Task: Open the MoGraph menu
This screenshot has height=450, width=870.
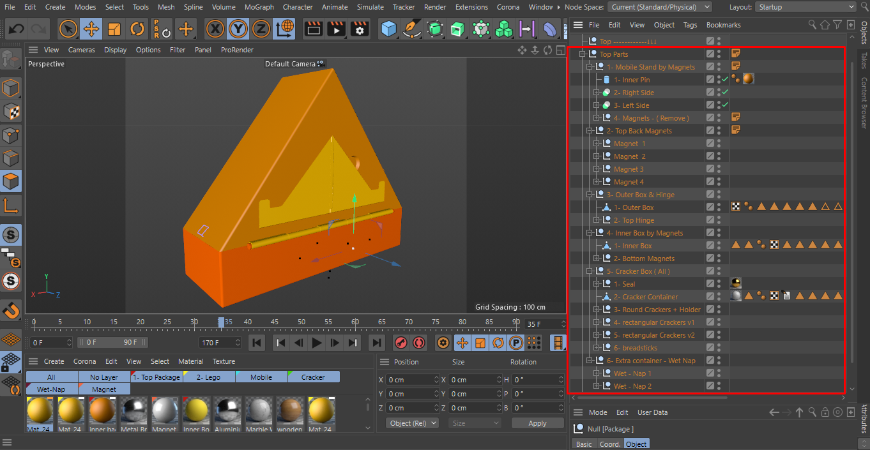Action: pyautogui.click(x=259, y=7)
